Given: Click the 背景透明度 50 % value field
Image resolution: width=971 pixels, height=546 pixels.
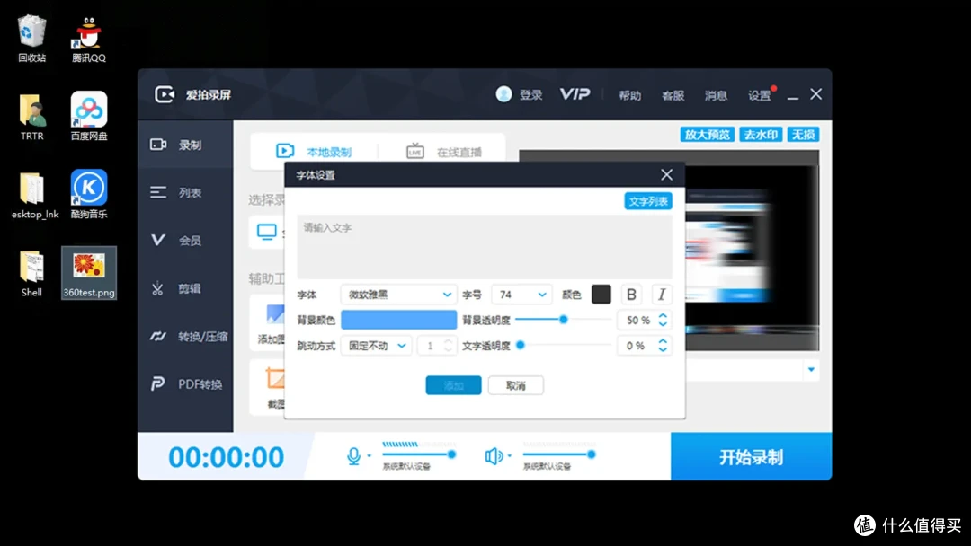Looking at the screenshot, I should pos(637,321).
